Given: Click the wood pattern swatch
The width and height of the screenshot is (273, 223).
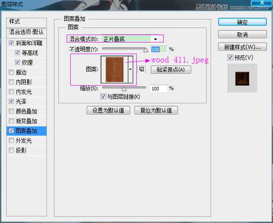Looking at the screenshot, I should coord(115,70).
